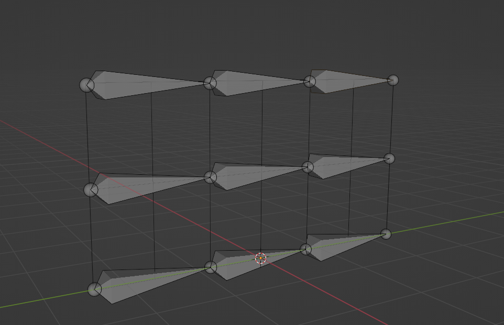The image size is (504, 325).
Task: Click the root joint sphere of the upper-left bone
Action: pyautogui.click(x=87, y=85)
